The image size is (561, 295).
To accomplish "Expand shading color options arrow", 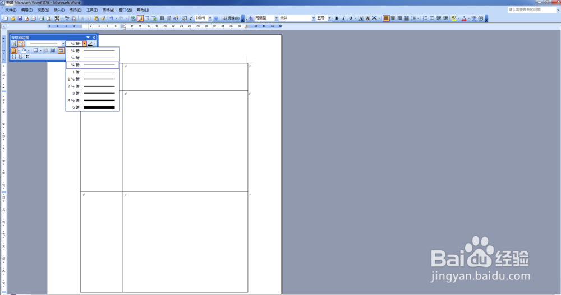I will [29, 50].
